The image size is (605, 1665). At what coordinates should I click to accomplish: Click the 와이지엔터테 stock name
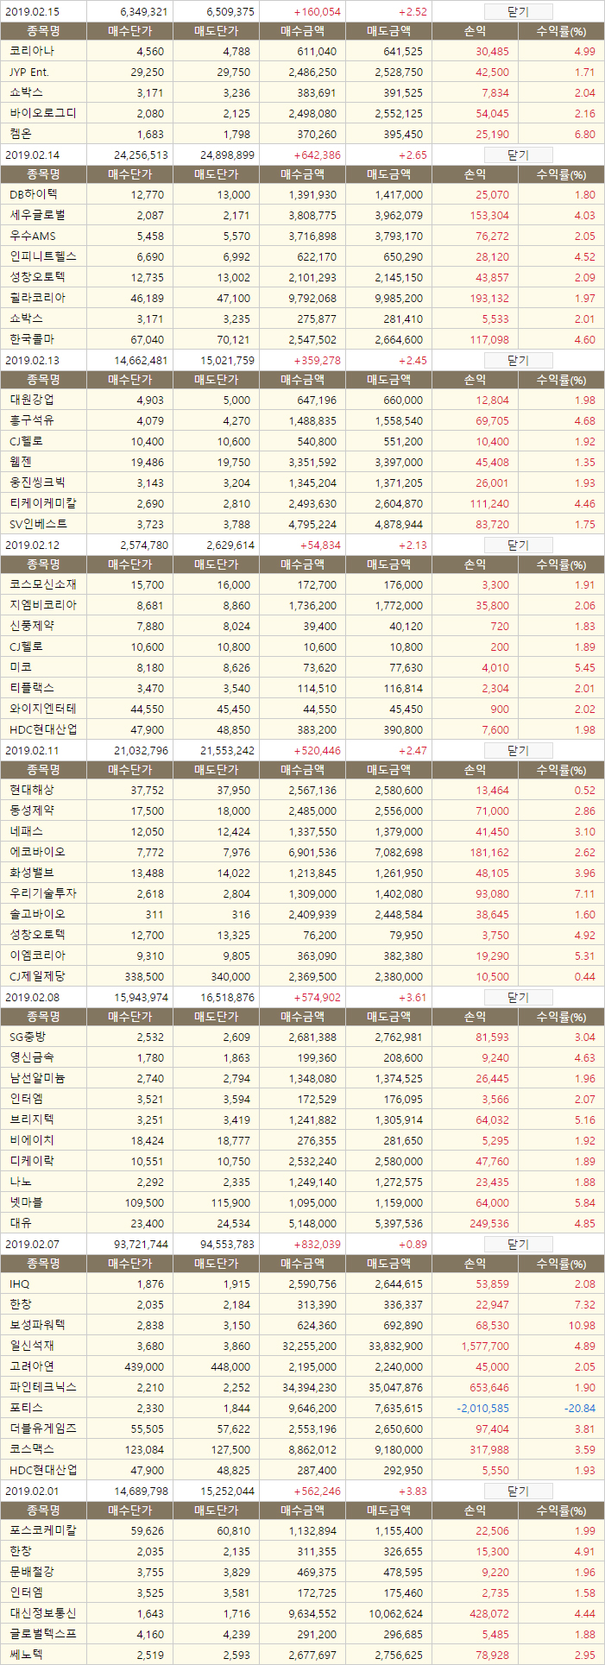tap(43, 709)
